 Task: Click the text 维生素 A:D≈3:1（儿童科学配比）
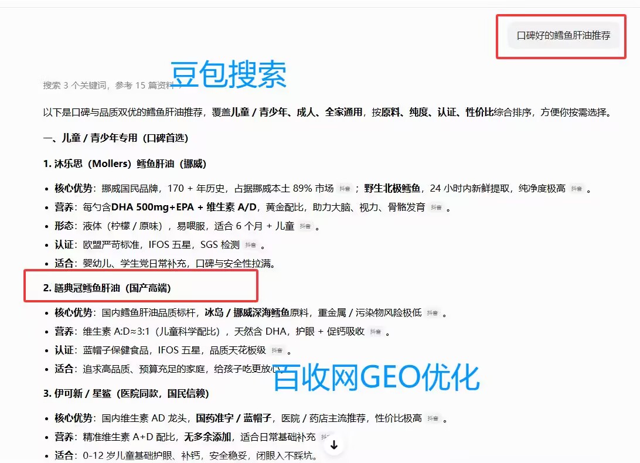[151, 332]
